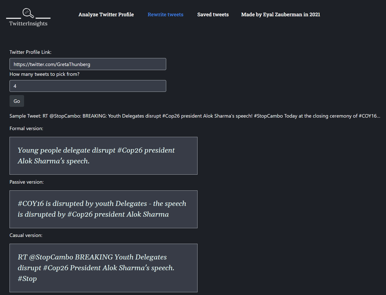Click the Passive version heading
Image resolution: width=386 pixels, height=295 pixels.
(x=27, y=182)
